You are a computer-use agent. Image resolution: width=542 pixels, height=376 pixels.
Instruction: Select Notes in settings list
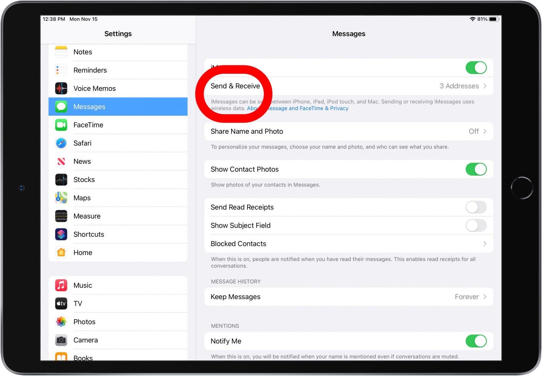pos(118,52)
